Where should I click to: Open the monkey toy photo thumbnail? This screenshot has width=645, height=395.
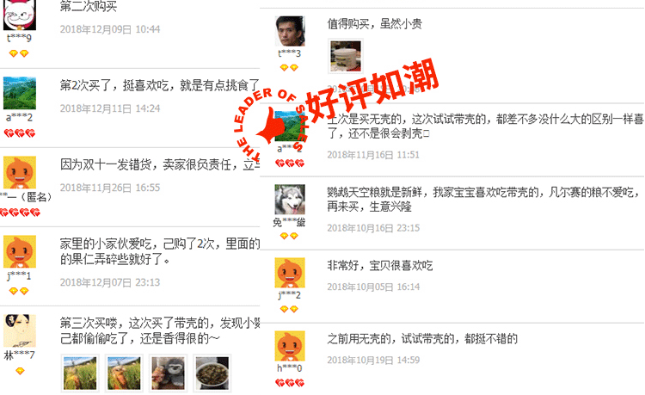click(x=168, y=373)
